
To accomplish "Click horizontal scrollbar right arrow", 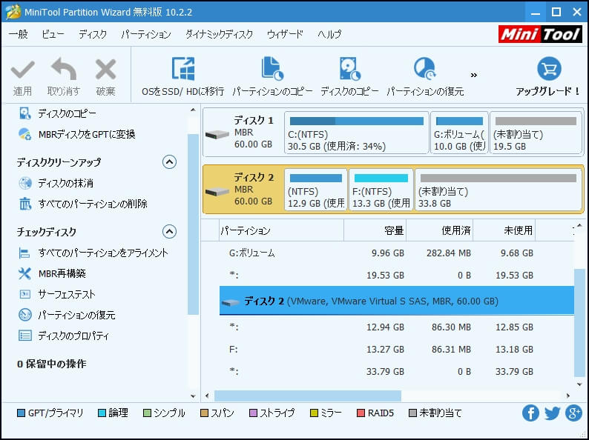I will point(568,396).
